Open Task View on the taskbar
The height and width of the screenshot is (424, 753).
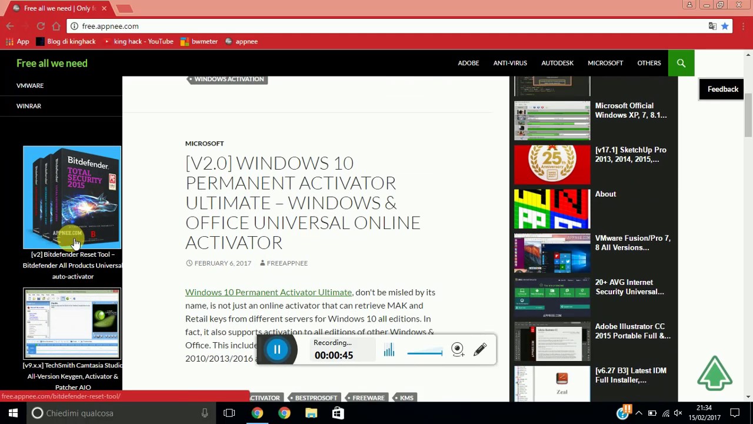tap(229, 413)
